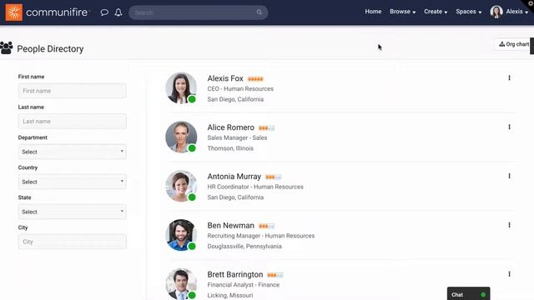Open the three-dot menu for Alexis Fox
The image size is (534, 300).
pyautogui.click(x=509, y=77)
